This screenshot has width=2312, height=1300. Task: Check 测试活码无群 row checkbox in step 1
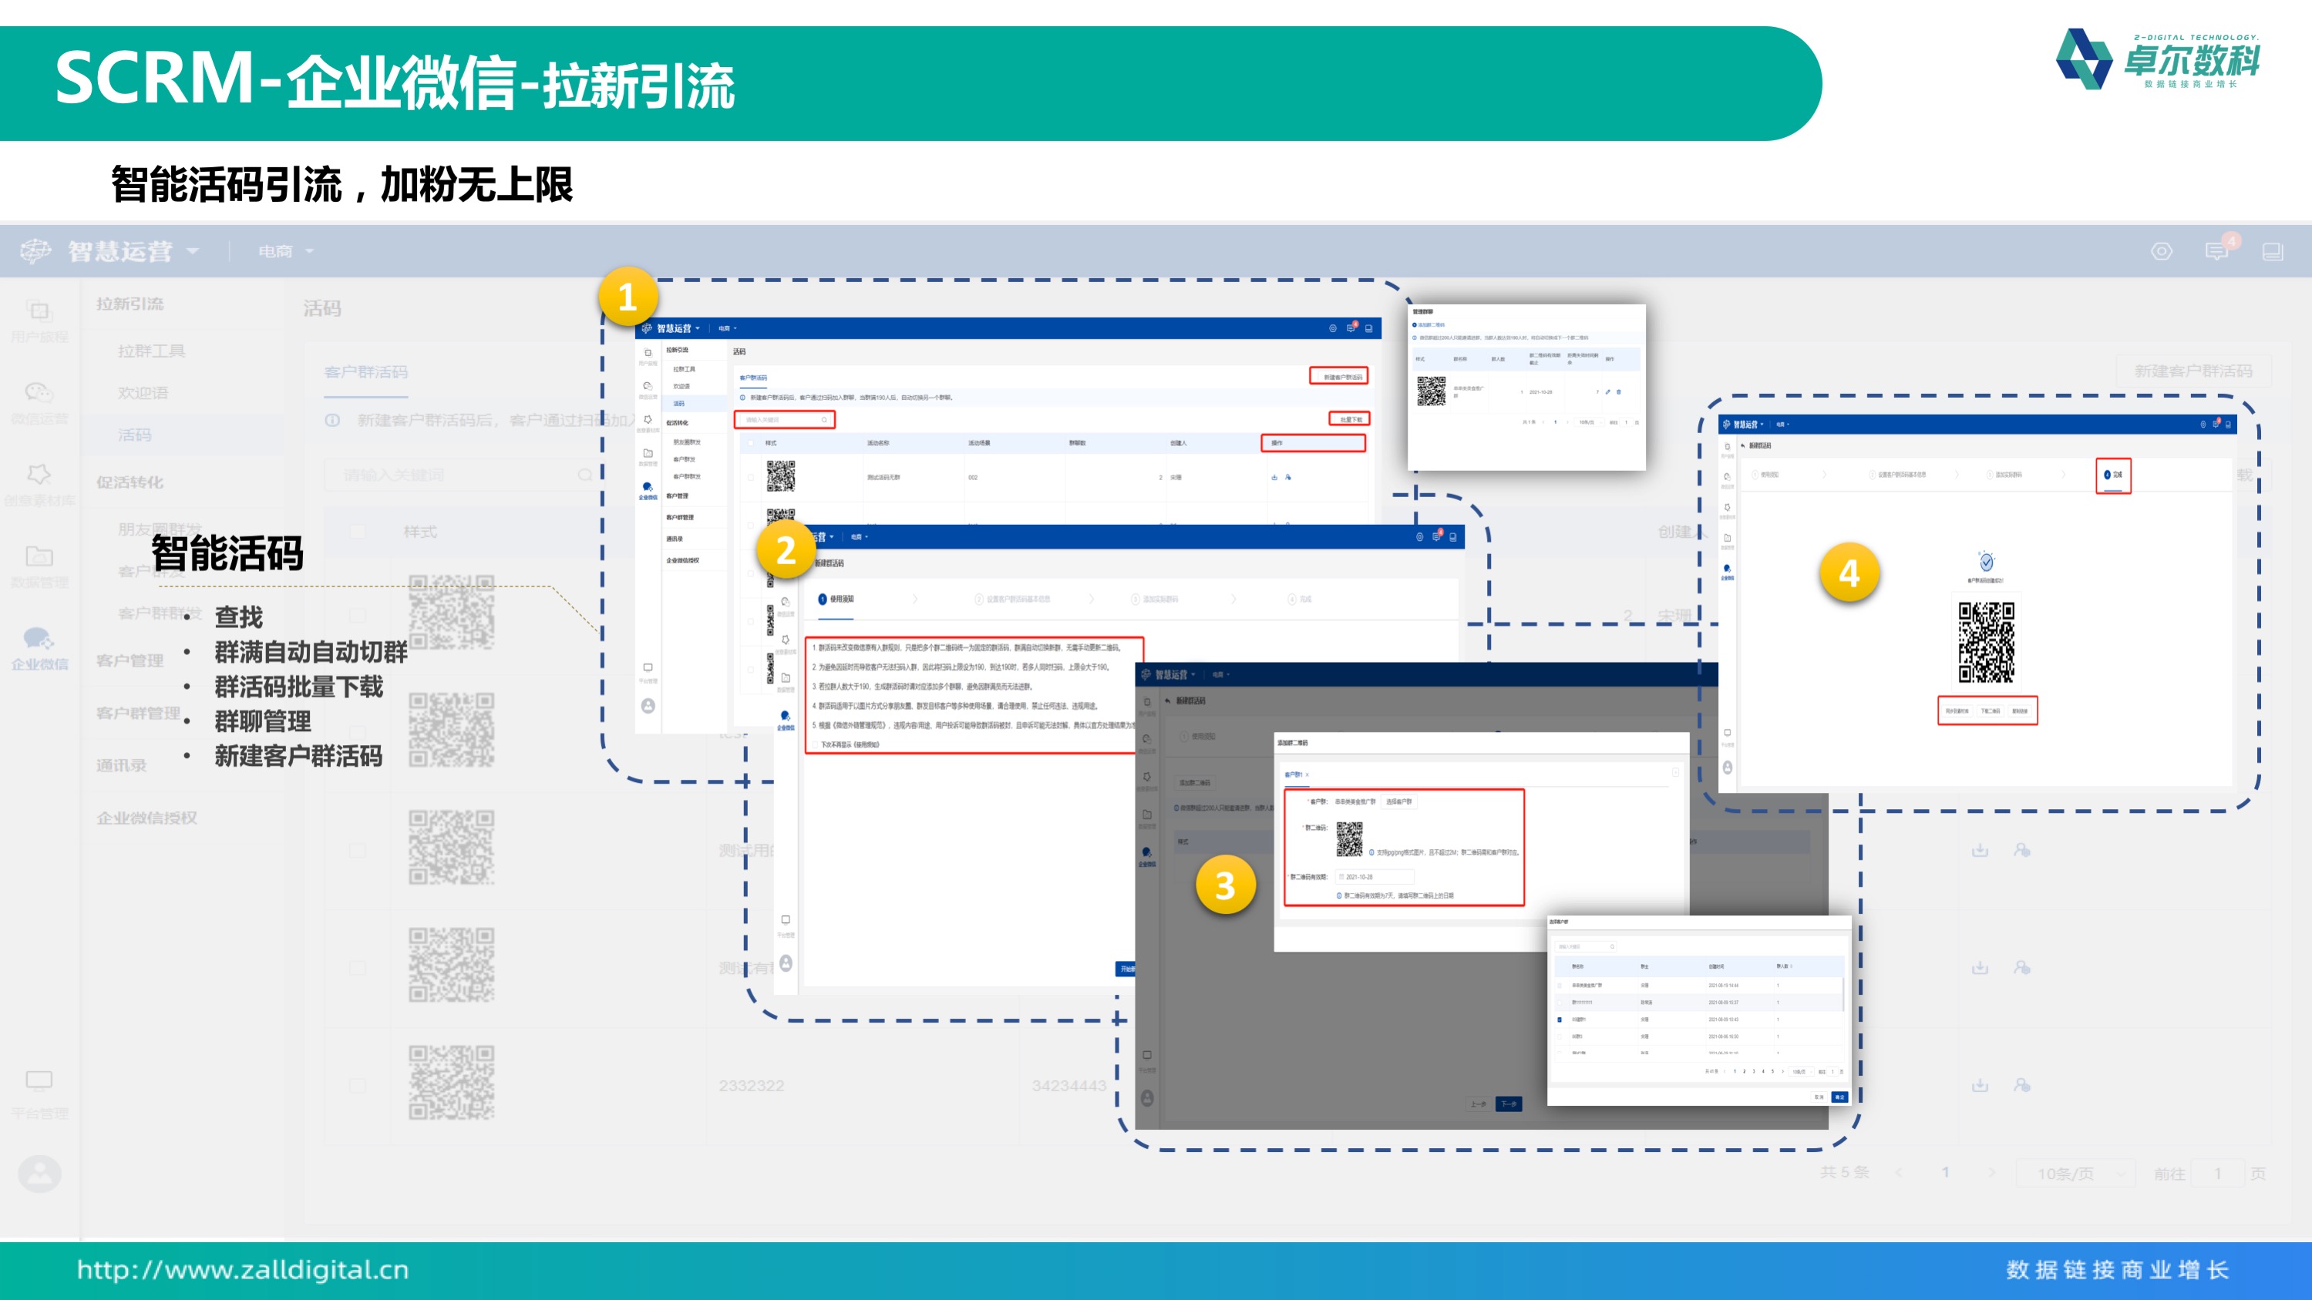750,477
